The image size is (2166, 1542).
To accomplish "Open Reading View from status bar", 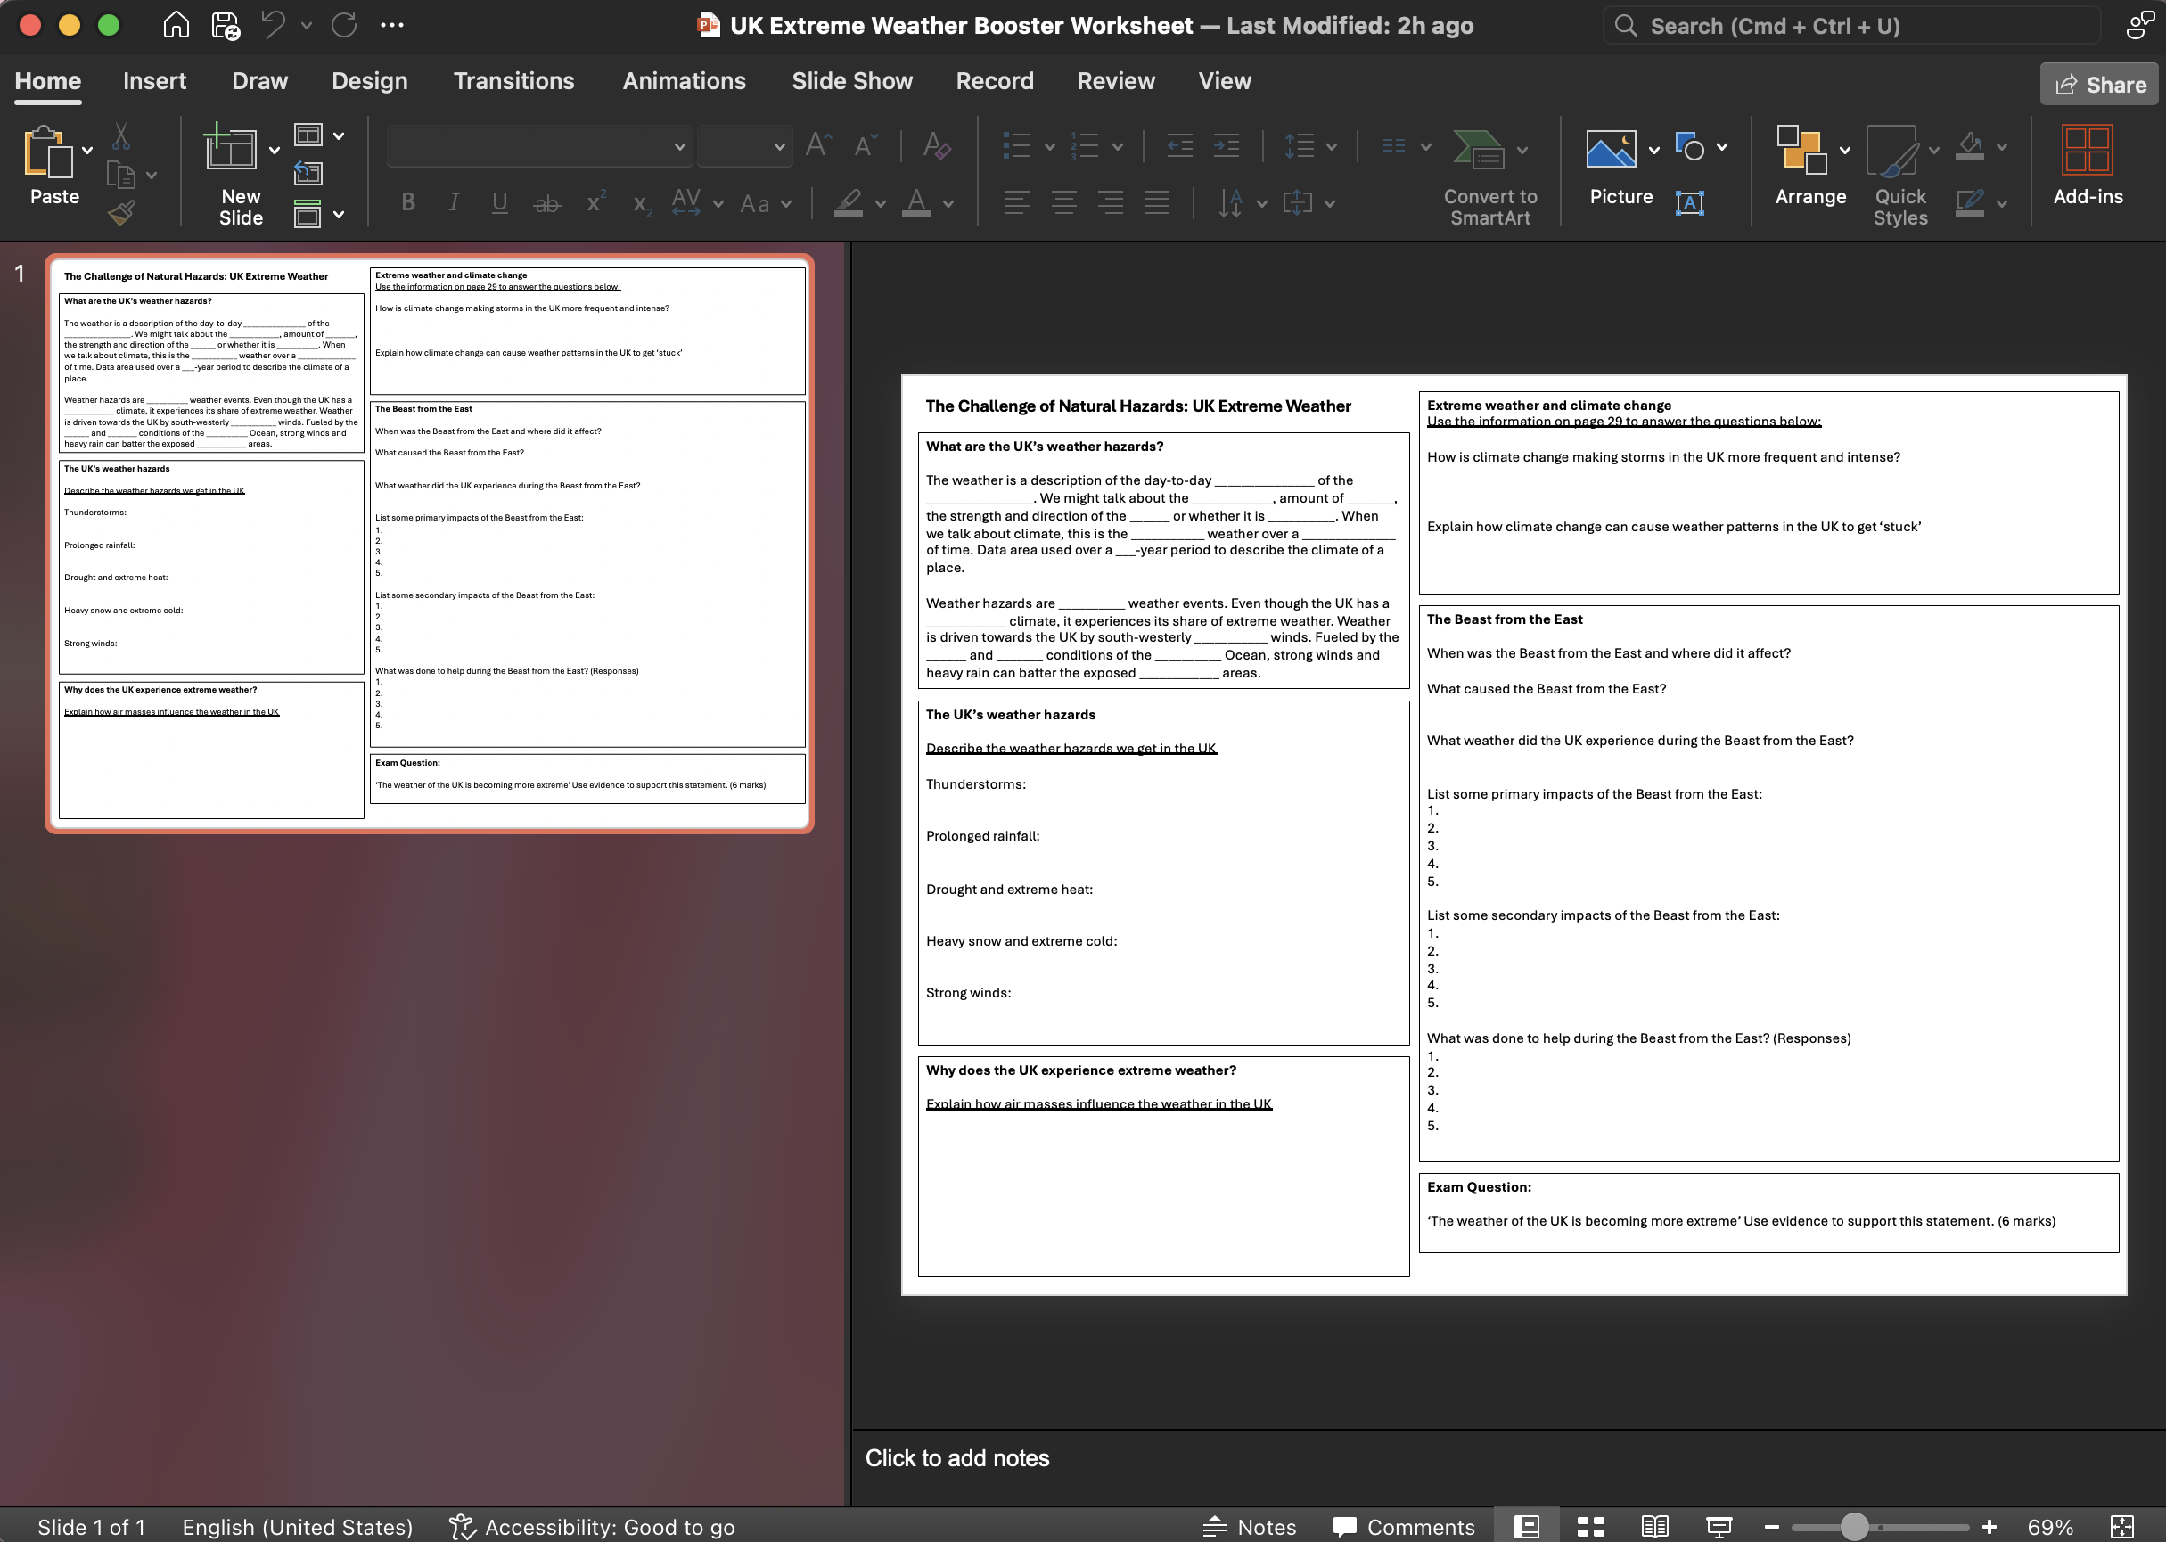I will pyautogui.click(x=1655, y=1527).
